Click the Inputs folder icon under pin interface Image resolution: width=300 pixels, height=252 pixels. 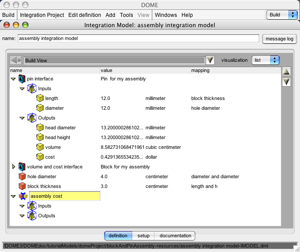coord(32,88)
